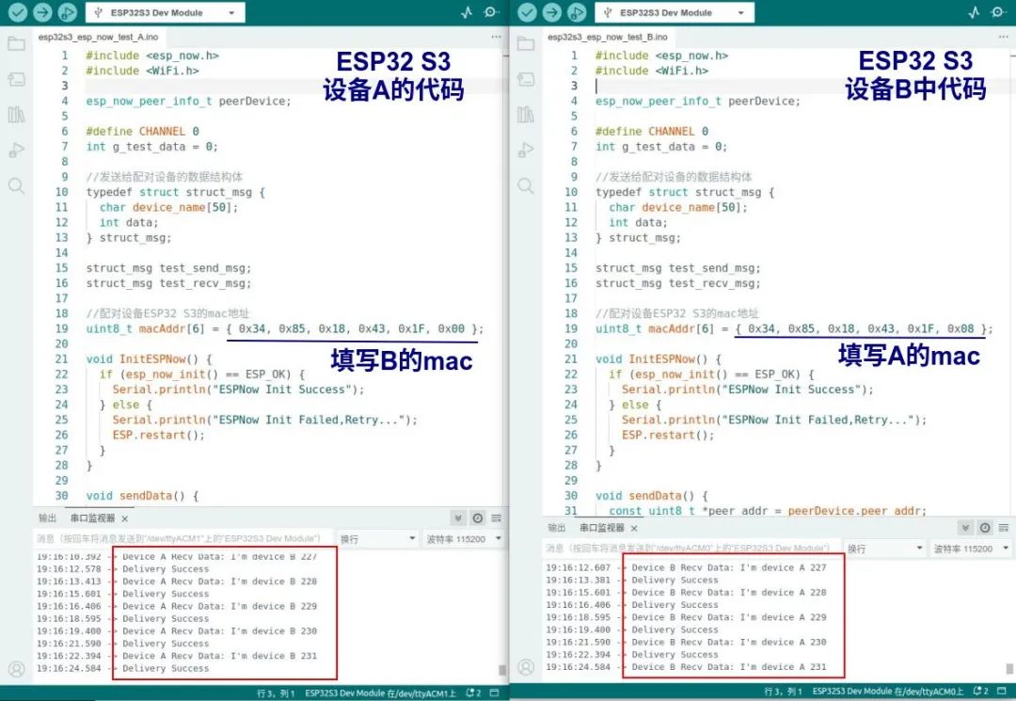Screen dimensions: 1016x701
Task: Open Debug panel in device B sidebar
Action: click(526, 151)
